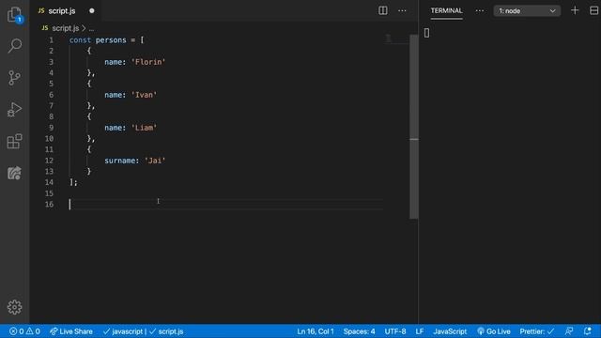The width and height of the screenshot is (601, 338).
Task: Change file encoding UTF-8
Action: point(395,331)
